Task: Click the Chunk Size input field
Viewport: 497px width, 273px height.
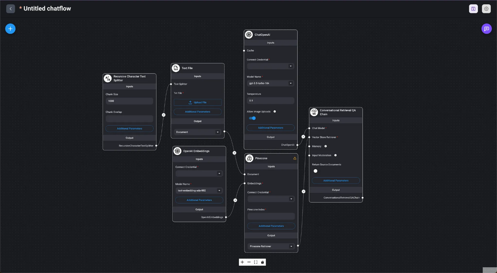Action: coord(129,101)
